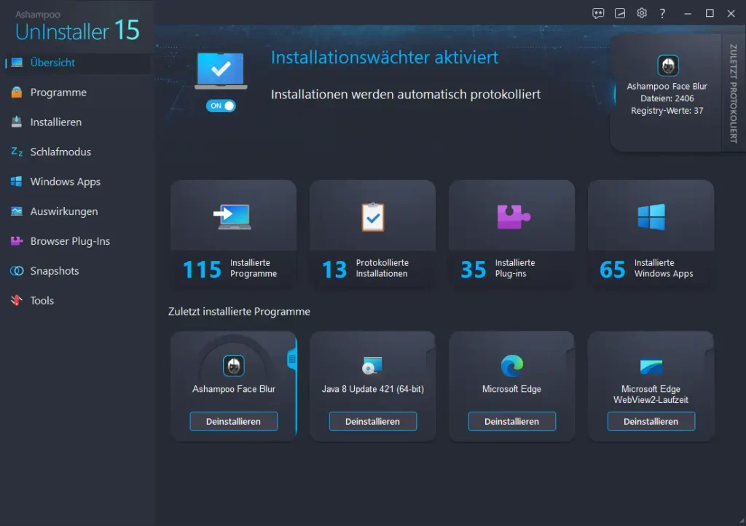Open the Übersicht sidebar icon
Viewport: 746px width, 526px height.
pyautogui.click(x=17, y=63)
